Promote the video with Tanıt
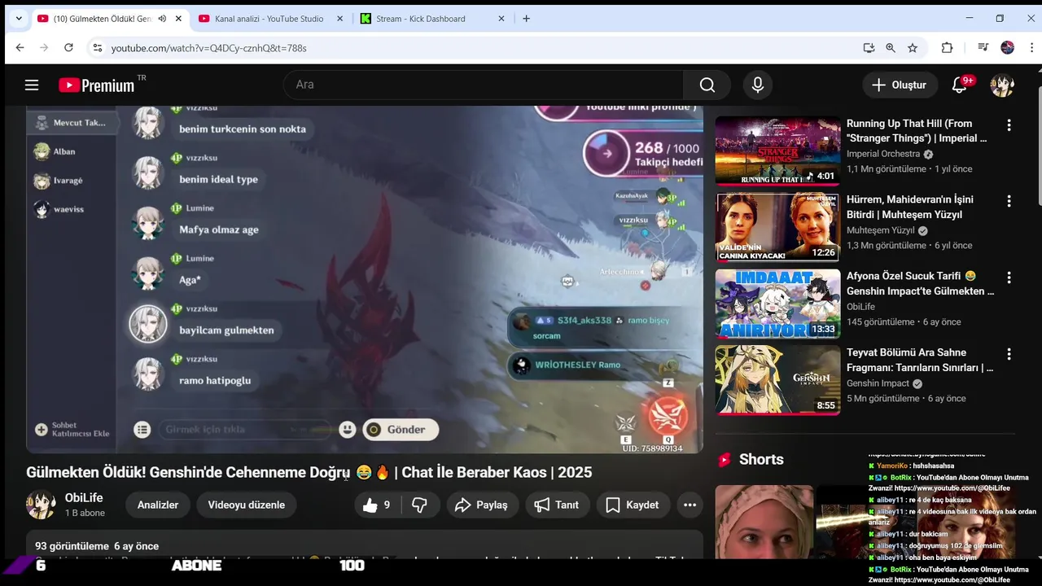 (x=556, y=505)
